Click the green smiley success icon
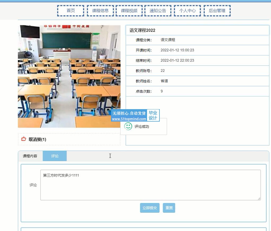The width and height of the screenshot is (271, 231). (128, 127)
